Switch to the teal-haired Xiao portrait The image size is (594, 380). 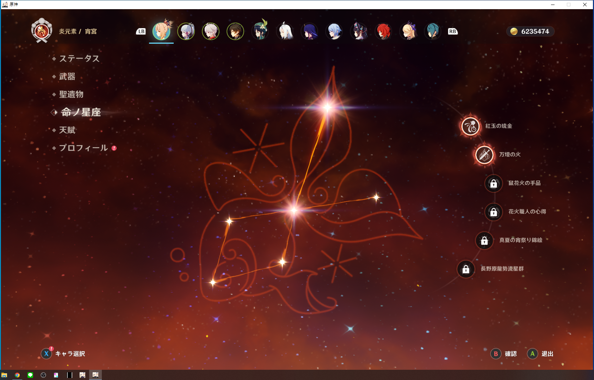(433, 31)
